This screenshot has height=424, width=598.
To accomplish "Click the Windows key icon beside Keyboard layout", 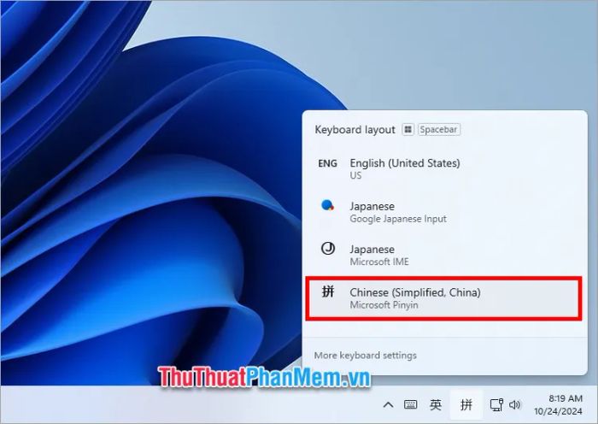I will tap(408, 130).
